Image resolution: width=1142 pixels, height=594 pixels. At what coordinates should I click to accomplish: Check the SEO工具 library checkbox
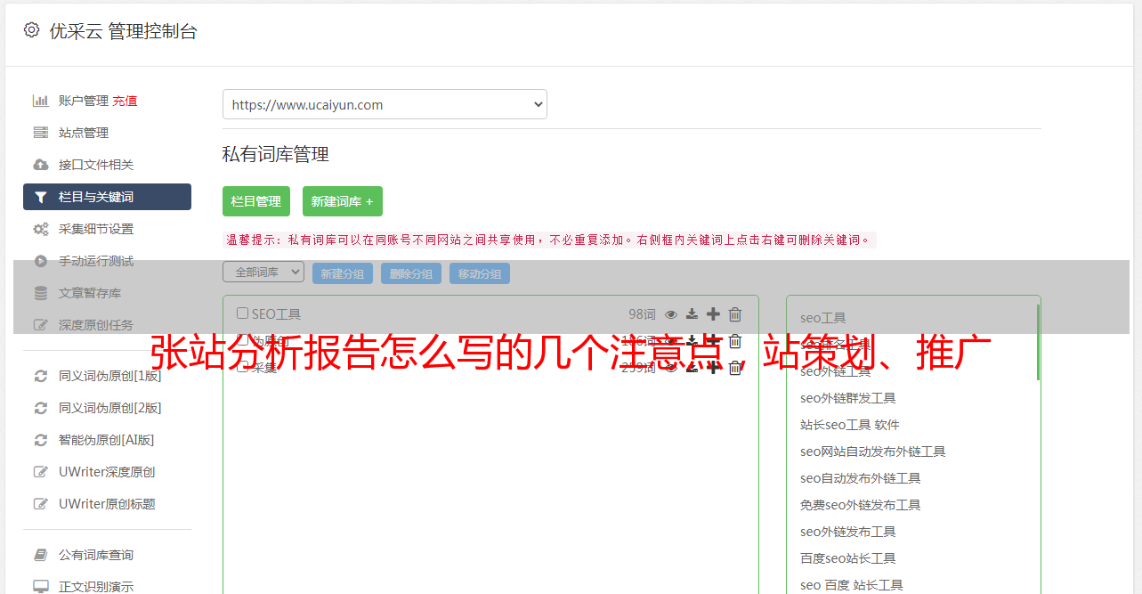click(x=242, y=313)
